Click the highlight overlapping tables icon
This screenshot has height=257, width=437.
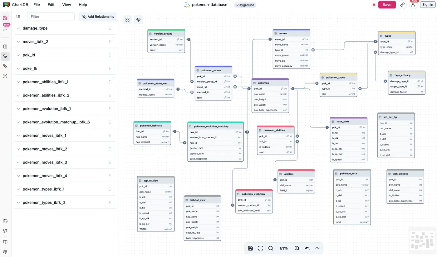click(x=139, y=20)
